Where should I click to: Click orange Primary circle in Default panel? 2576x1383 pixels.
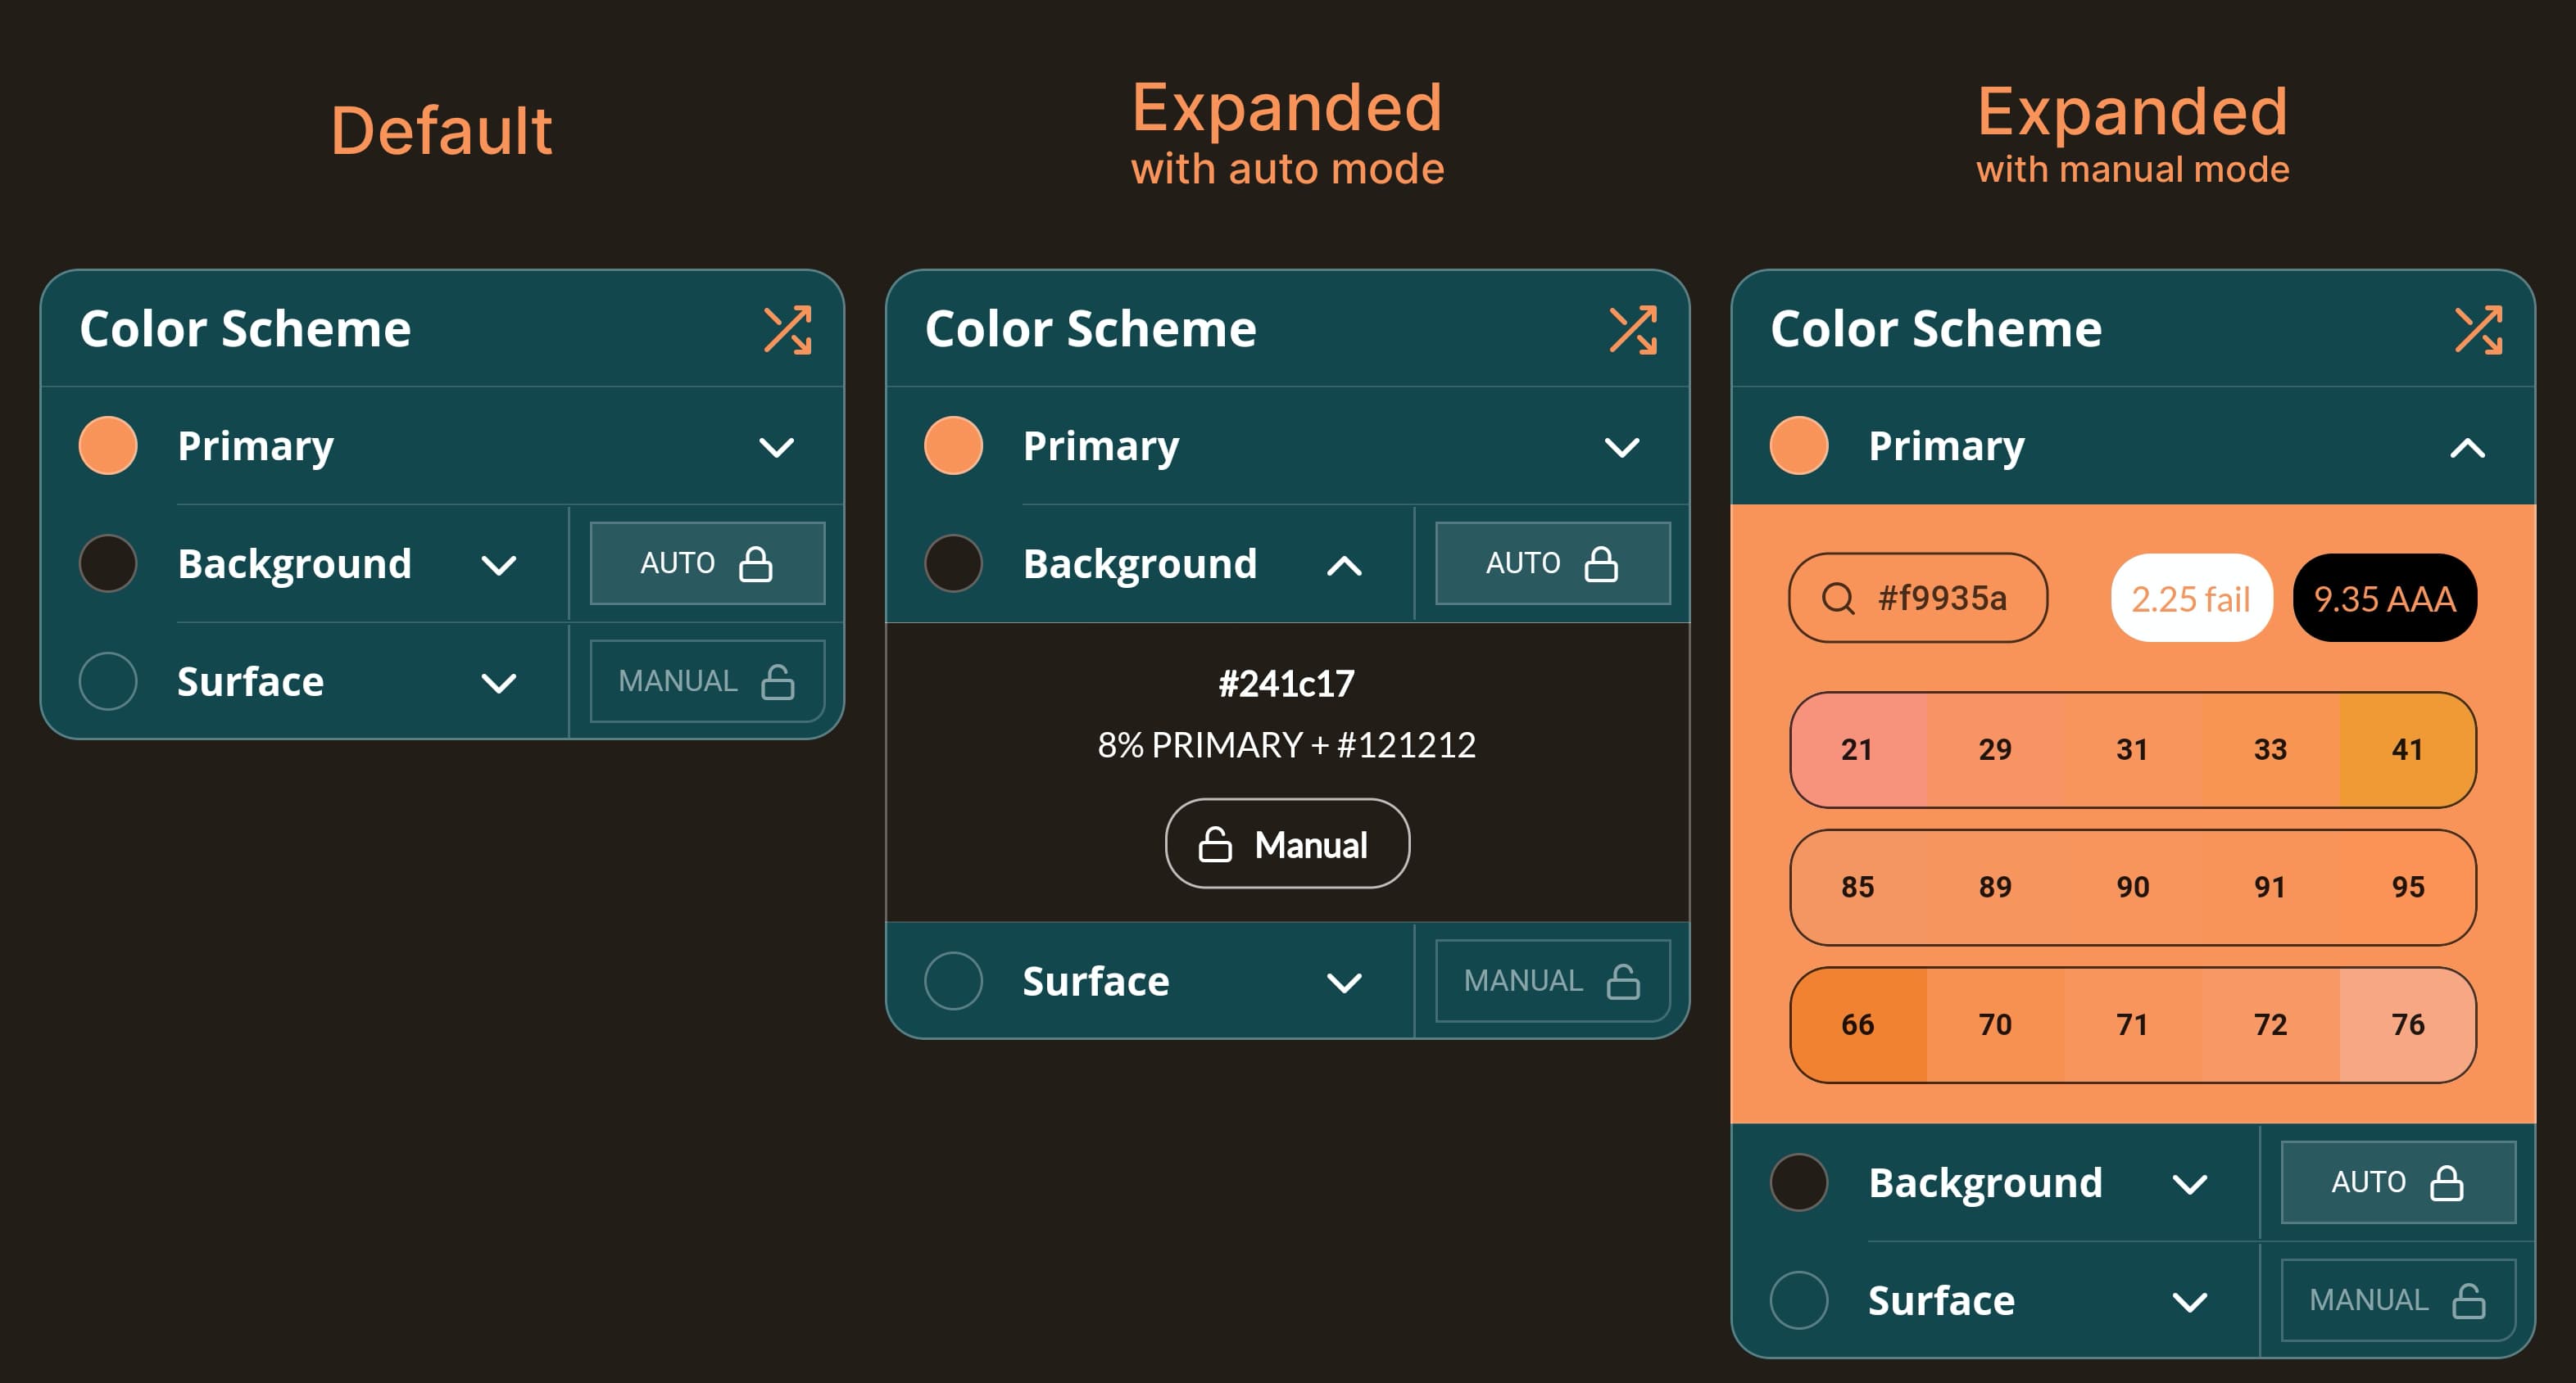coord(108,445)
